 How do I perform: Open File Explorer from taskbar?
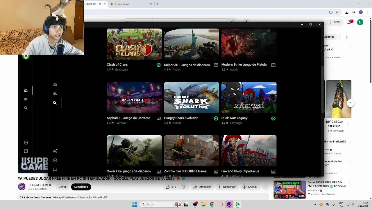[x=203, y=204]
